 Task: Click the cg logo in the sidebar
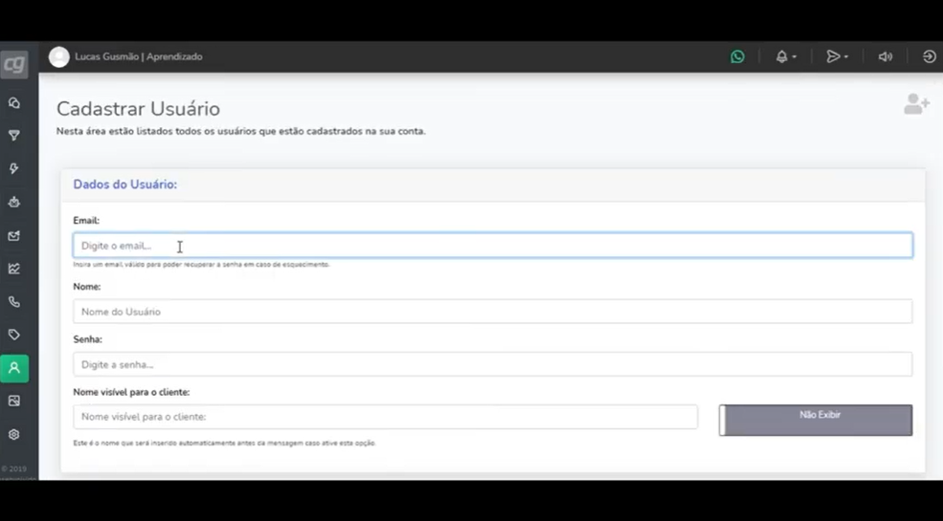(13, 64)
